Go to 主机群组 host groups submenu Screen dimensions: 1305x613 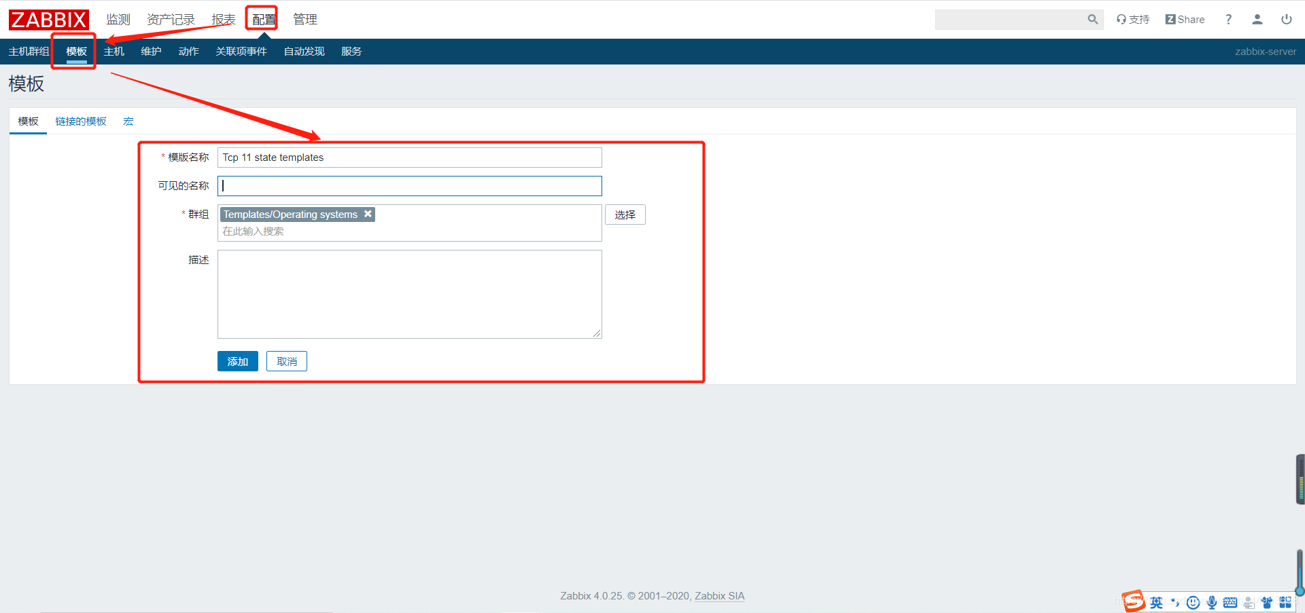click(x=29, y=52)
